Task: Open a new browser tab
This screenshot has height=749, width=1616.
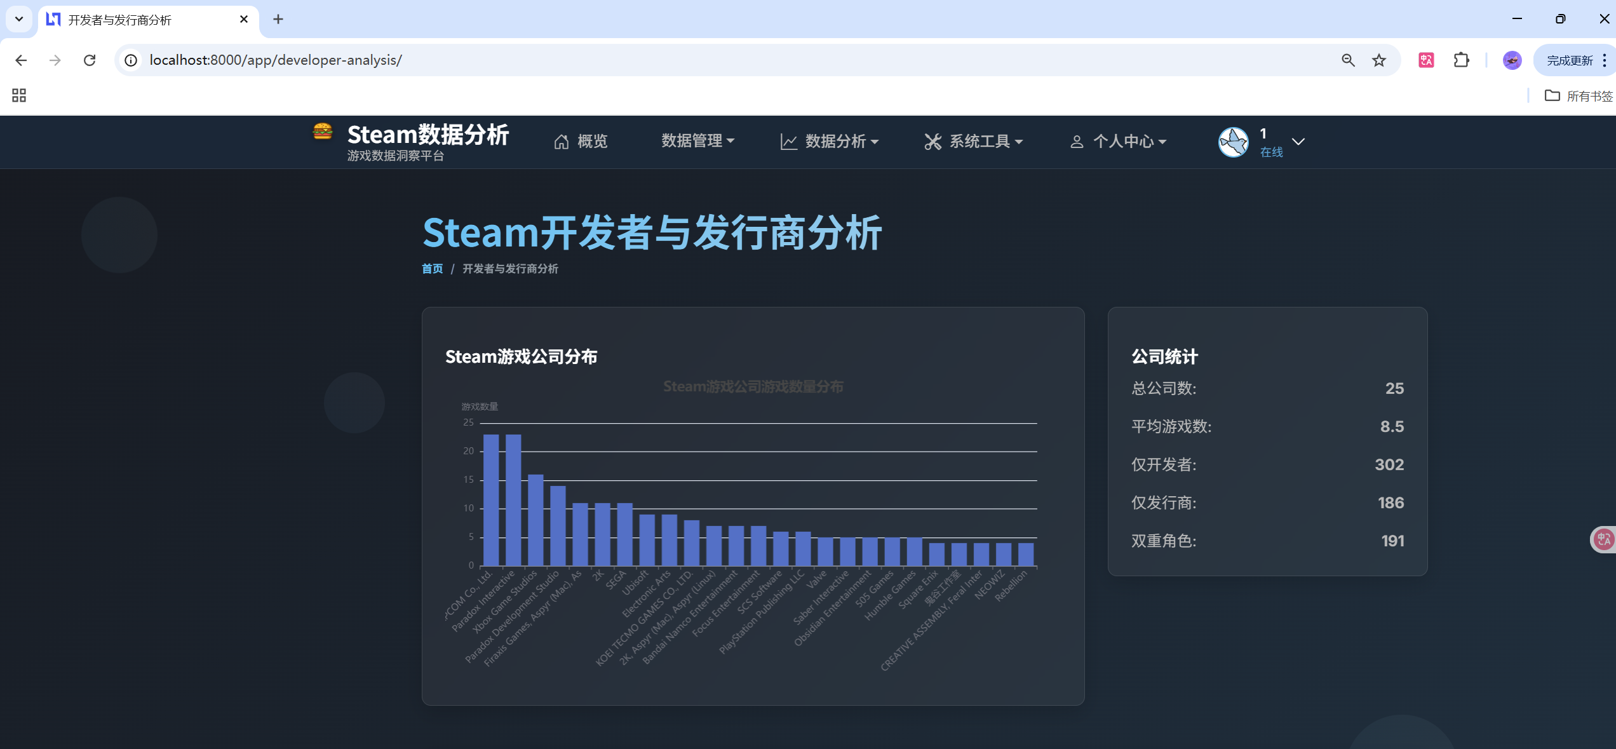Action: 278,19
